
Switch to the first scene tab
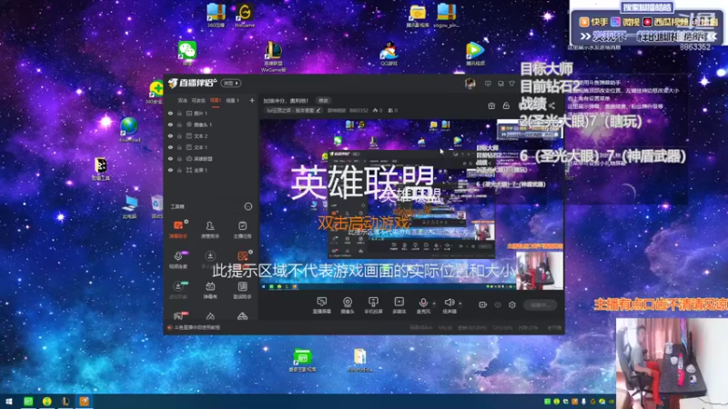tap(183, 100)
